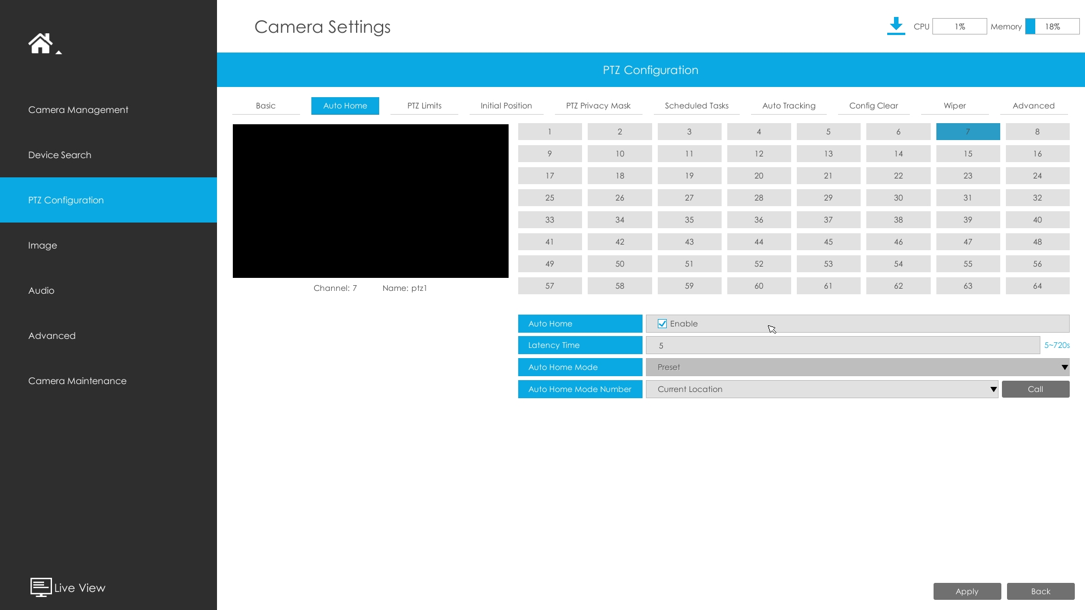Toggle the Auto Home Enable checkbox
Image resolution: width=1085 pixels, height=610 pixels.
click(x=662, y=324)
